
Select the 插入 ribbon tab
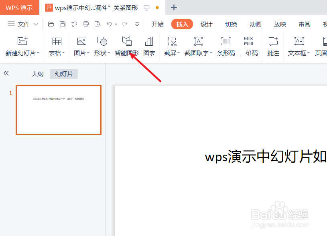tap(182, 24)
